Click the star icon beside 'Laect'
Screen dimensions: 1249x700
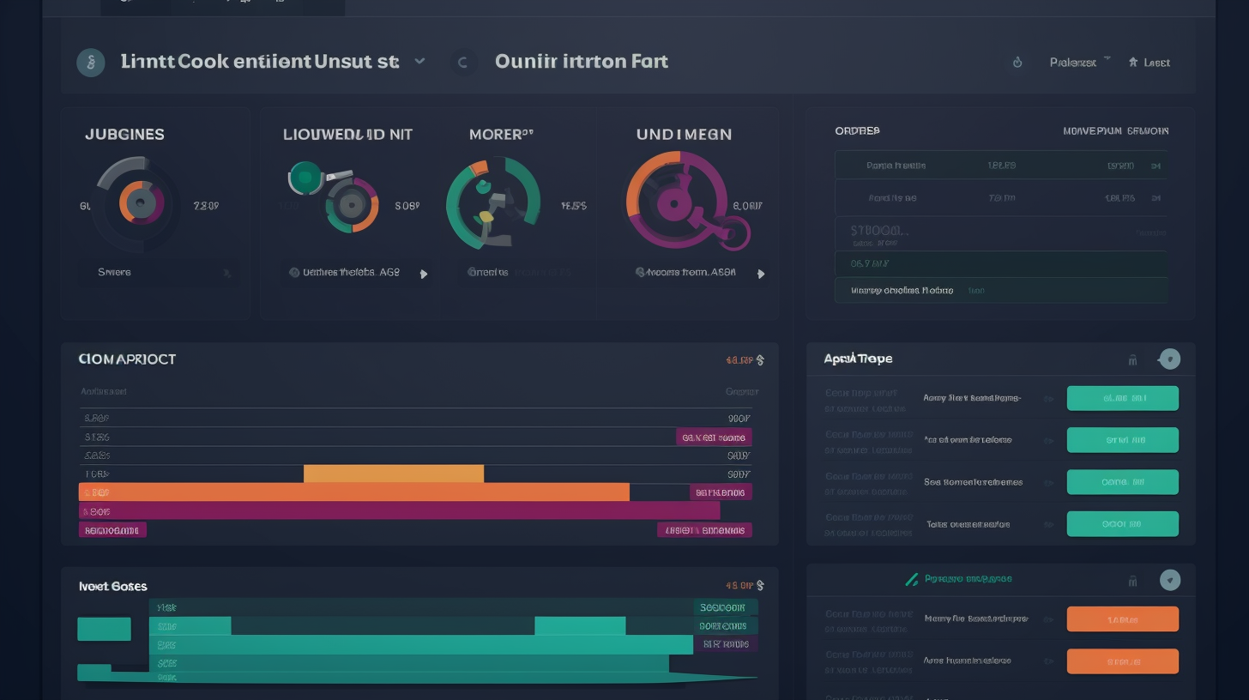[1133, 63]
